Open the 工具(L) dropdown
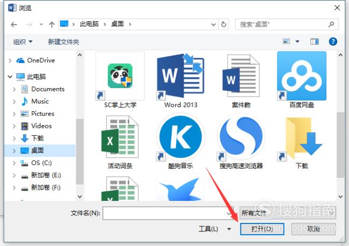The image size is (349, 246). pos(215,229)
